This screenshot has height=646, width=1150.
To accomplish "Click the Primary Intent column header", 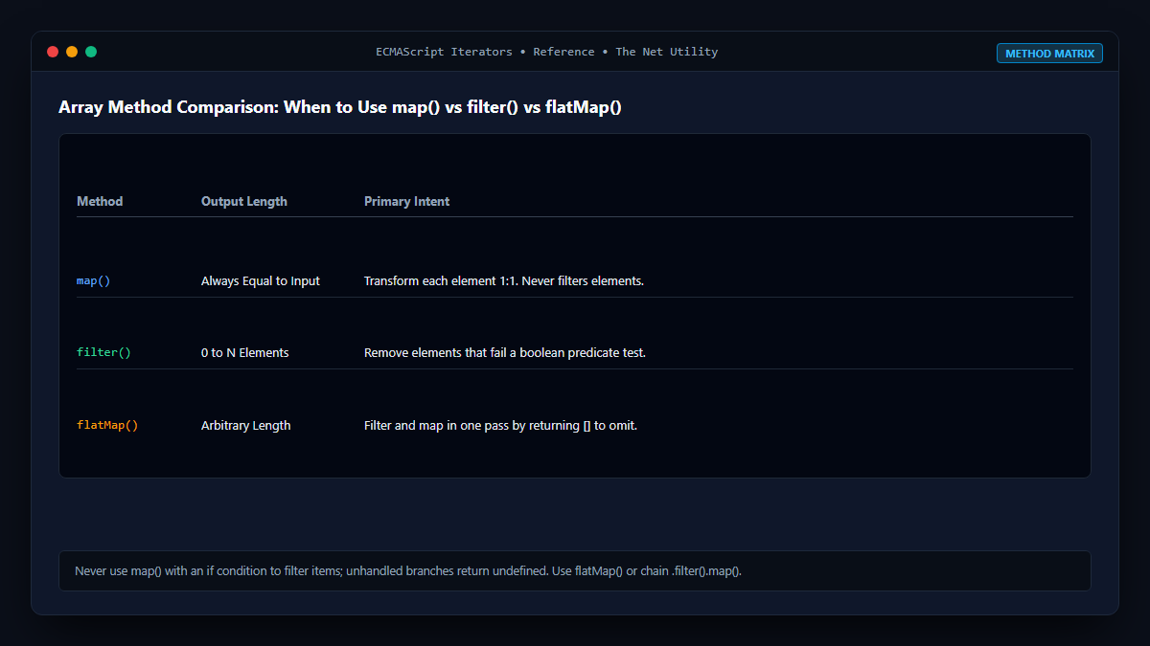I will 407,202.
